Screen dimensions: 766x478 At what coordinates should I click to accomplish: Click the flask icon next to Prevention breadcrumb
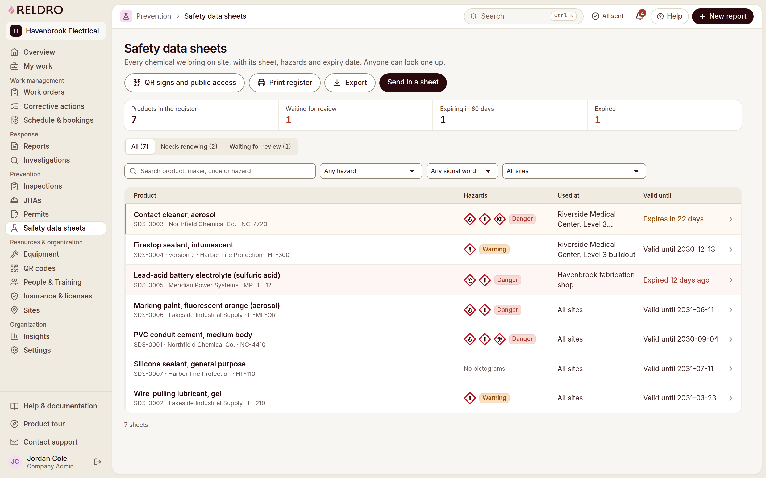coord(126,16)
